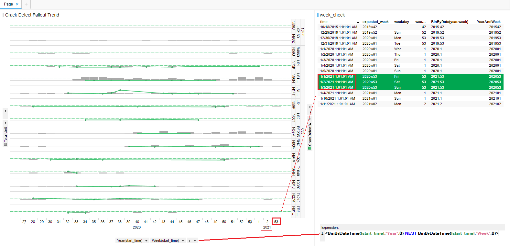Sort by expected_week column header
The image size is (510, 246).
375,22
